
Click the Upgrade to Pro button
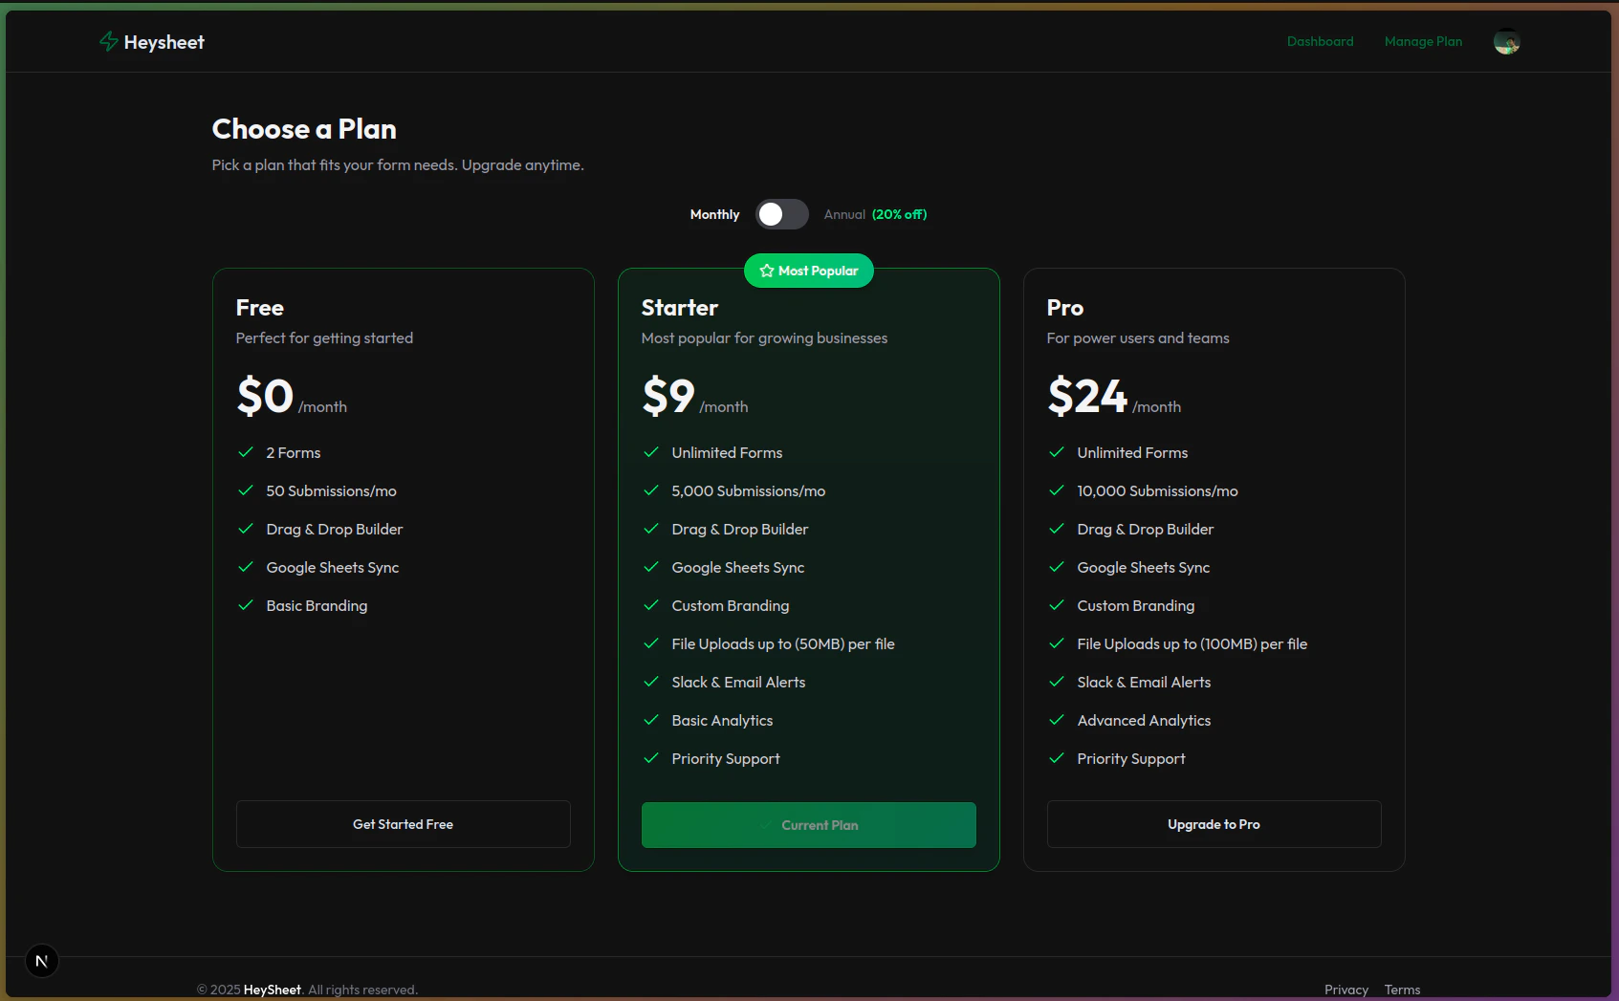(x=1214, y=824)
